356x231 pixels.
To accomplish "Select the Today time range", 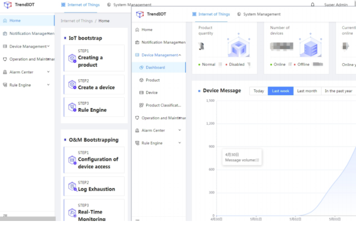I will [x=259, y=91].
